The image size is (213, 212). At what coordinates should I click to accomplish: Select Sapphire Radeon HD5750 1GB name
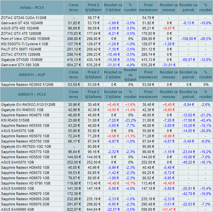pyautogui.click(x=25, y=141)
